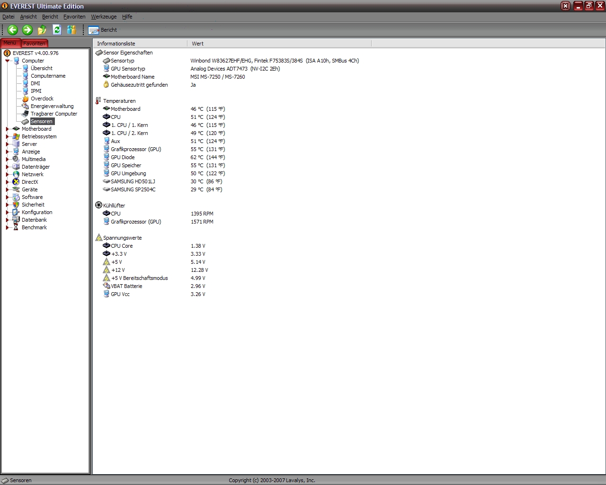Click the Gehäusezutritt gefunden lock icon
The width and height of the screenshot is (606, 485).
(107, 85)
